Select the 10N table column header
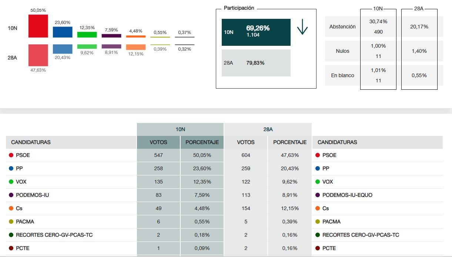Screen dimensions: 452x257 (180, 130)
